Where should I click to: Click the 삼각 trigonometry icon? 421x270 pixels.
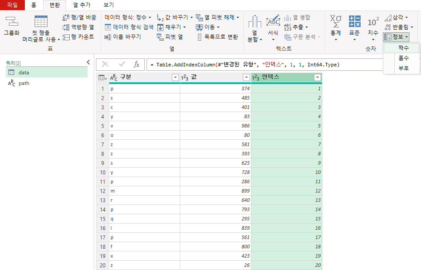coord(388,18)
